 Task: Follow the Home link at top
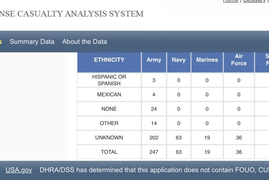[x=230, y=1]
